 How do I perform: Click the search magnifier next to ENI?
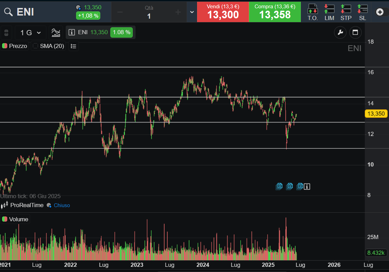[8, 12]
